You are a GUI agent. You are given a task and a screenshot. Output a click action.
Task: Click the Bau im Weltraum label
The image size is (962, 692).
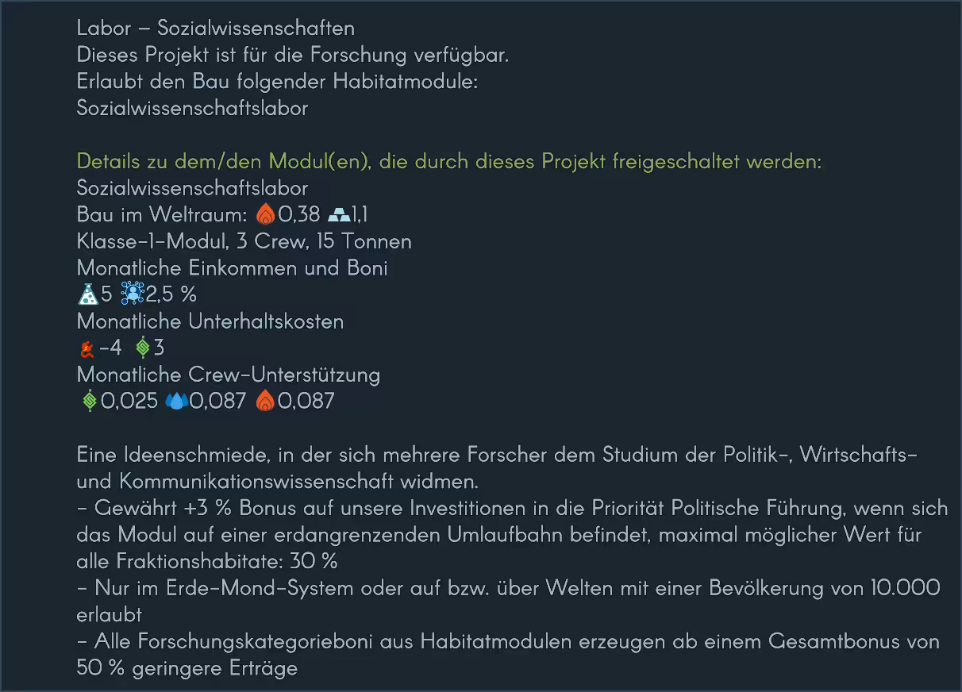pos(162,214)
